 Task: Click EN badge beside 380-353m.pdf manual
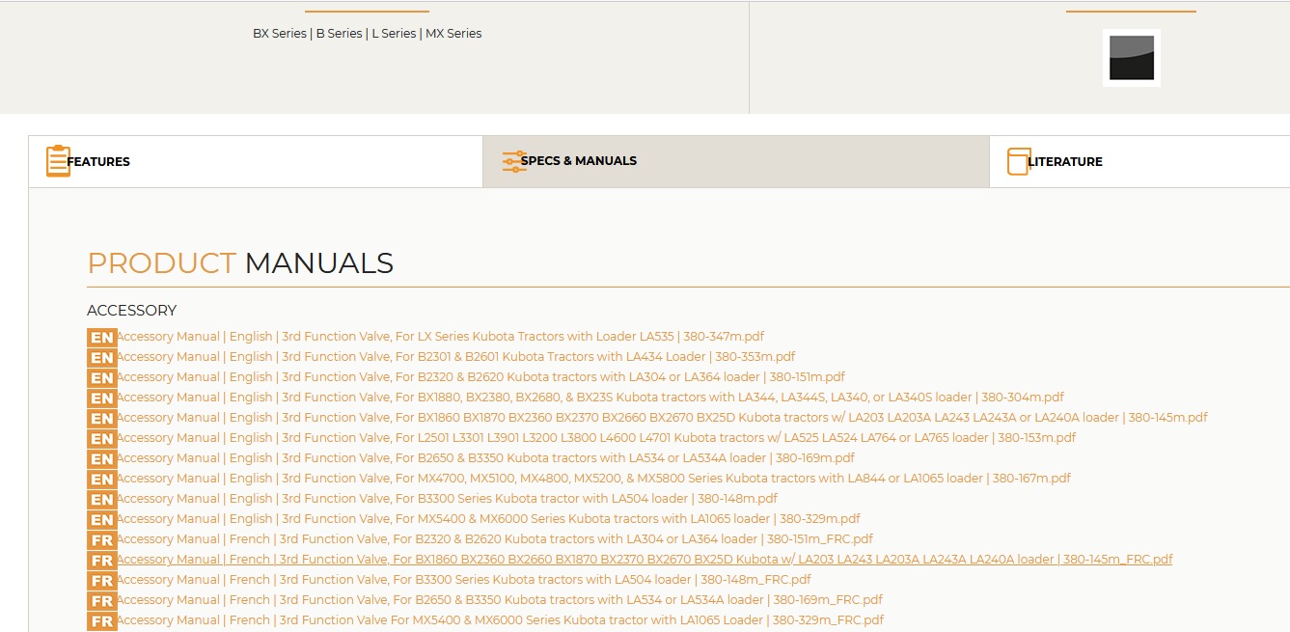click(101, 357)
